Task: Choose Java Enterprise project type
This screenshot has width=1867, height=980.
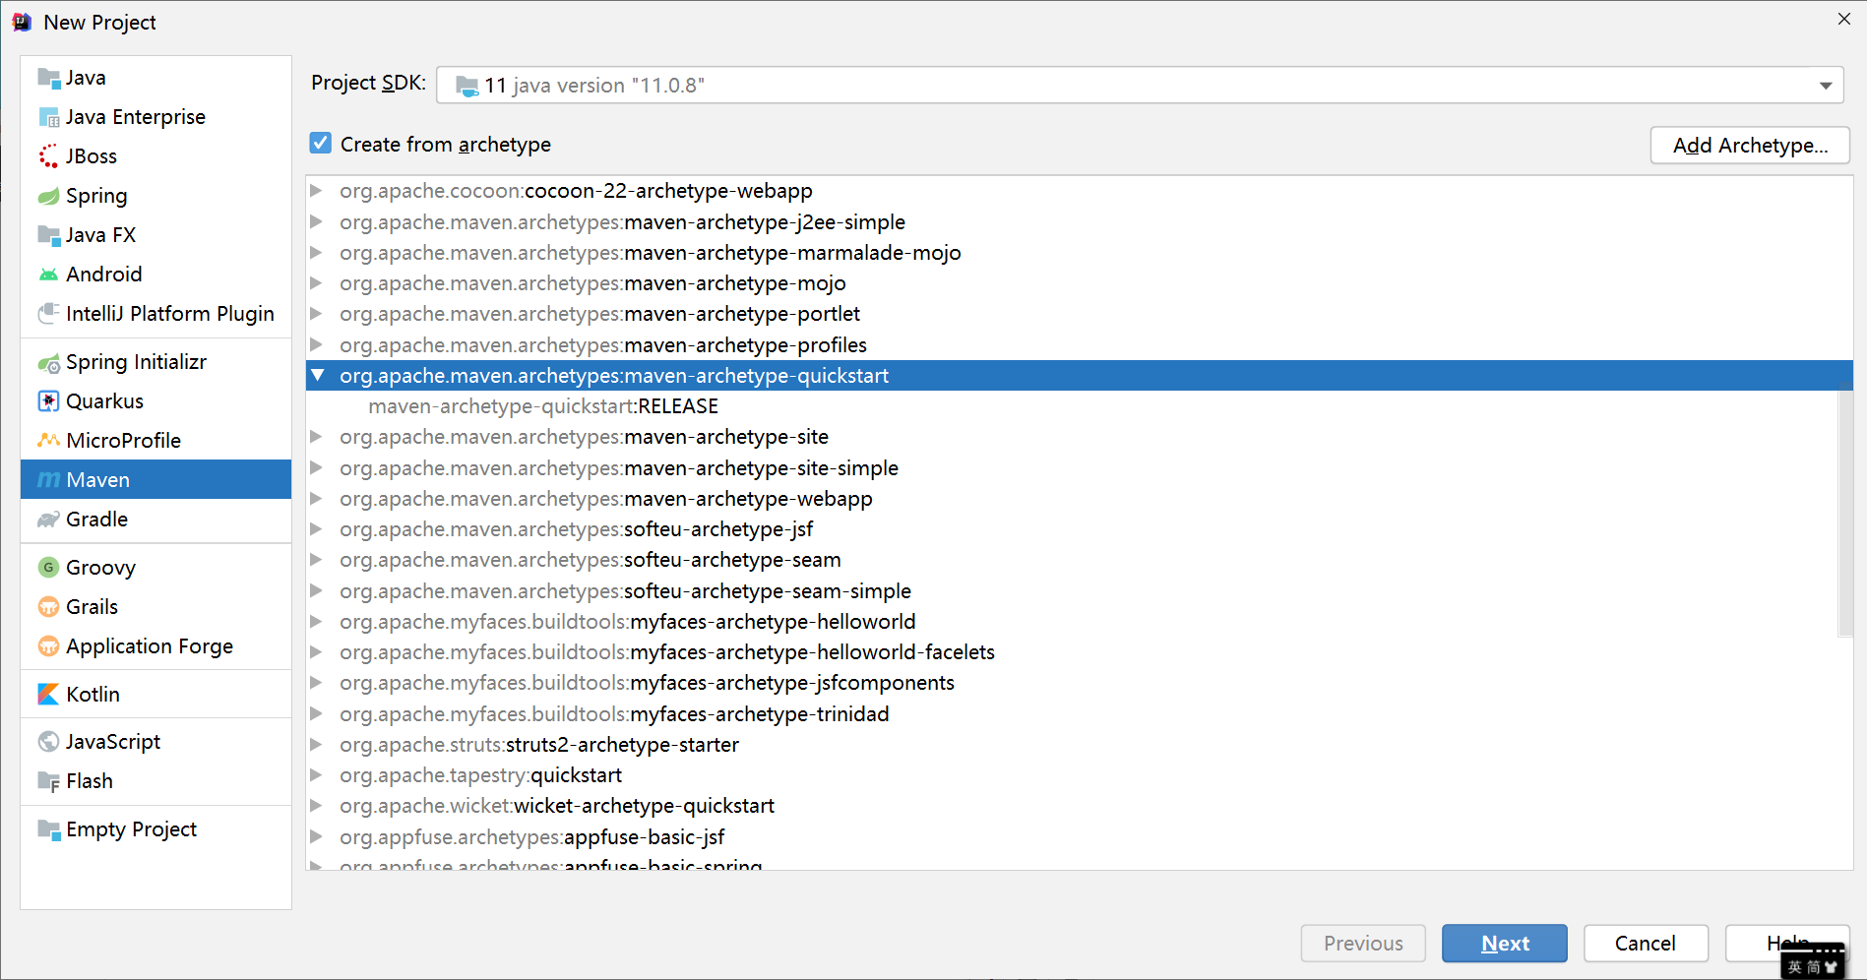Action: 156,117
